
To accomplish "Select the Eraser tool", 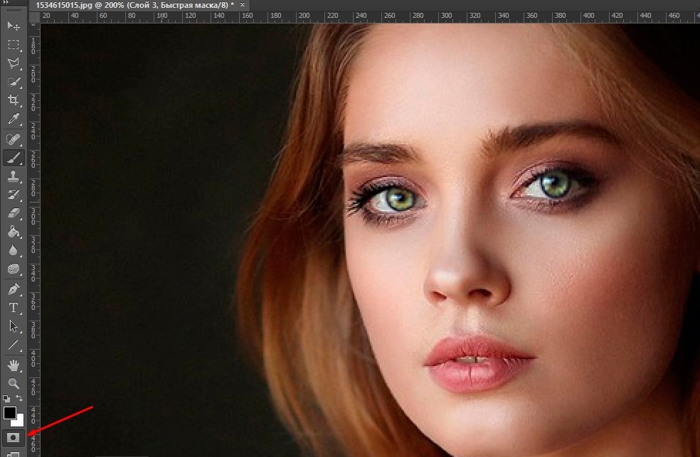I will point(14,213).
